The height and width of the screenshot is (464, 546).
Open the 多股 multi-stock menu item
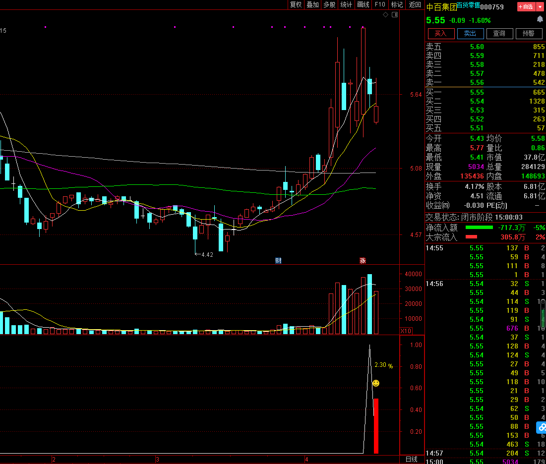329,4
